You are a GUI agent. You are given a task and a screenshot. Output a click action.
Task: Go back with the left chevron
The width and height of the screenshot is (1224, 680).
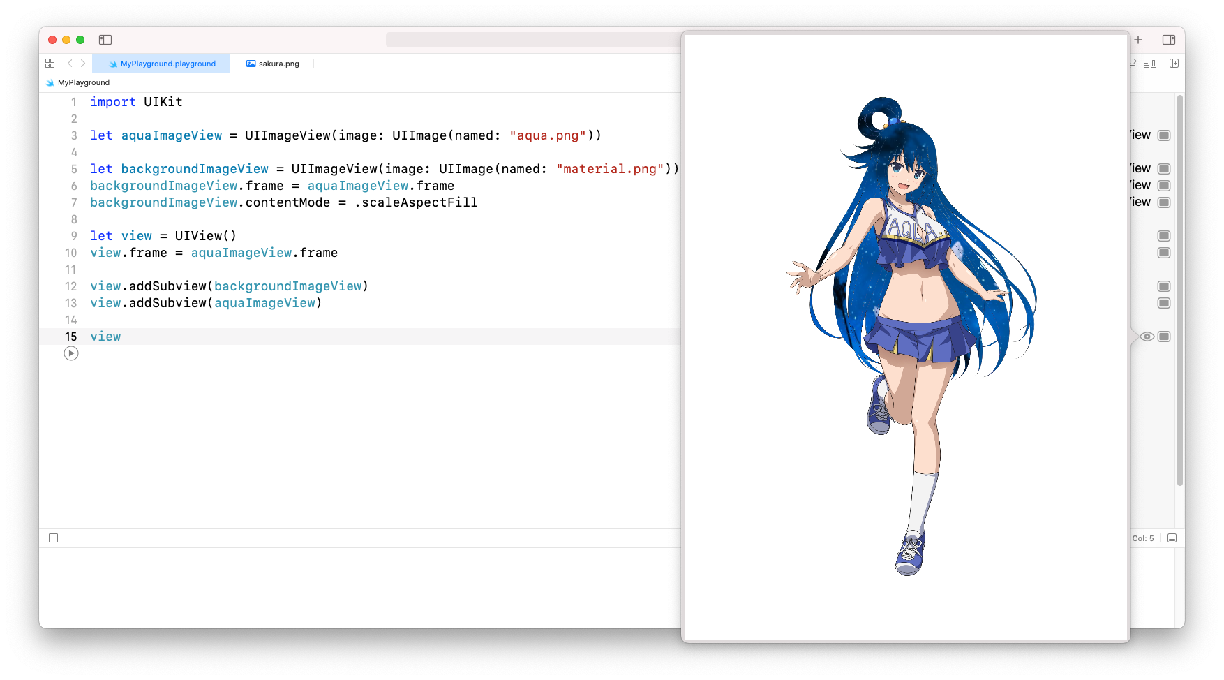70,63
